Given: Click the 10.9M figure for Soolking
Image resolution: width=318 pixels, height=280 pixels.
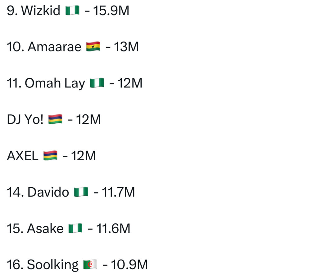Looking at the screenshot, I should coord(129,265).
